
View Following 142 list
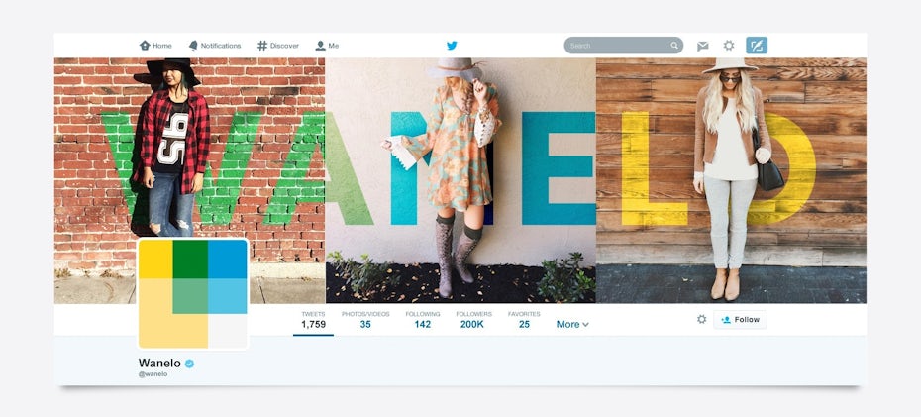pos(422,320)
